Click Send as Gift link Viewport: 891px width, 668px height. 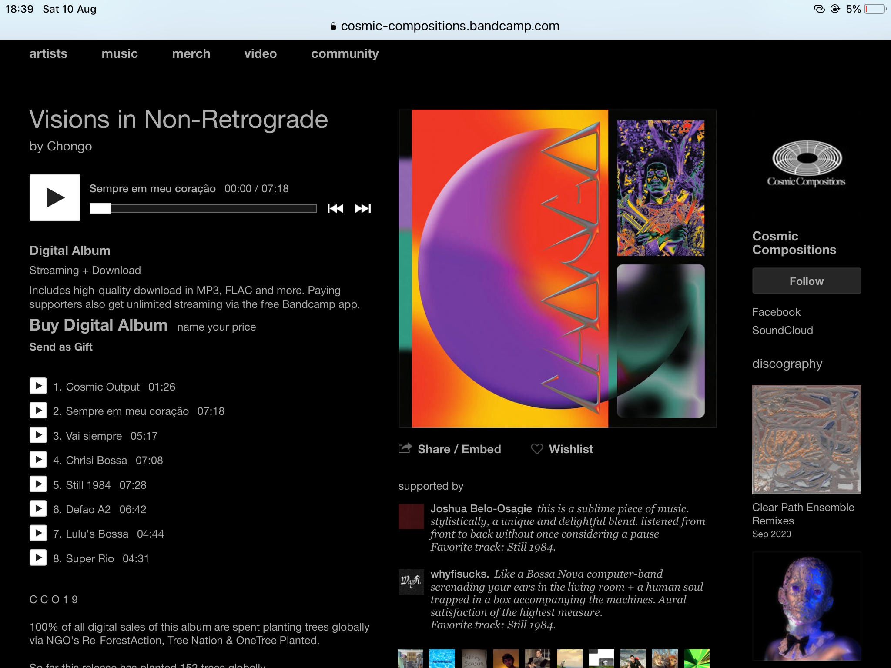[x=61, y=347]
